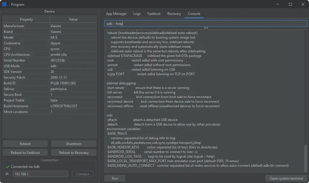
Task: Click the Shutdown button
Action: point(74,144)
